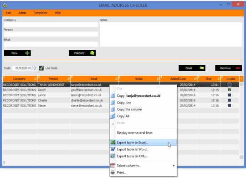
Task: Choose Export table to Word
Action: [x=143, y=149]
